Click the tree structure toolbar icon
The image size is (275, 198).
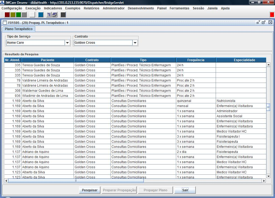point(49,15)
